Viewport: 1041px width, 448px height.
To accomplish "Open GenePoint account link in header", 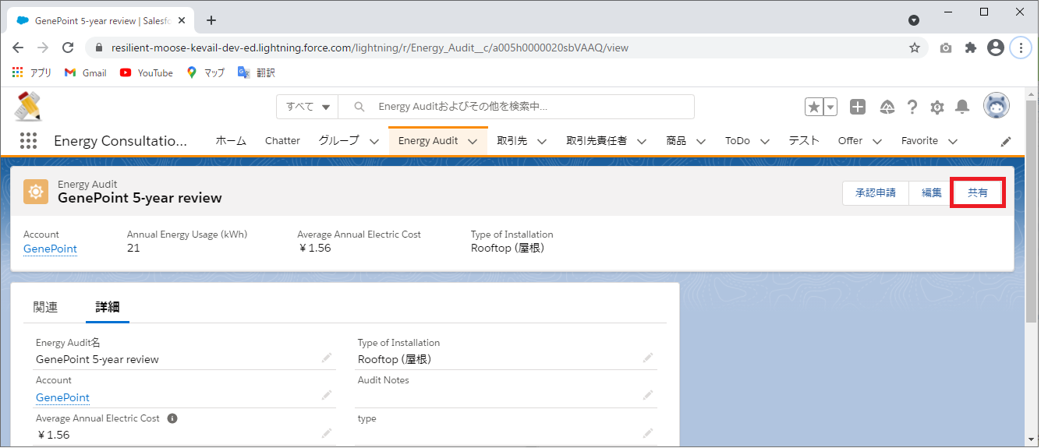I will click(50, 249).
